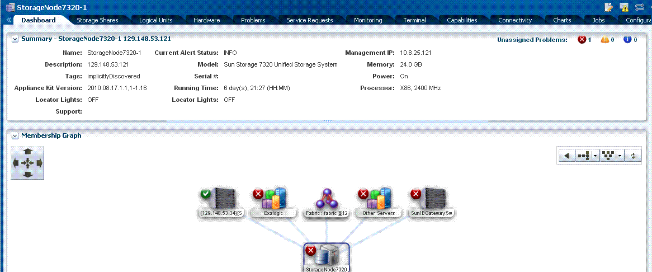Open the Jobs tab
The image size is (652, 272).
pos(598,20)
